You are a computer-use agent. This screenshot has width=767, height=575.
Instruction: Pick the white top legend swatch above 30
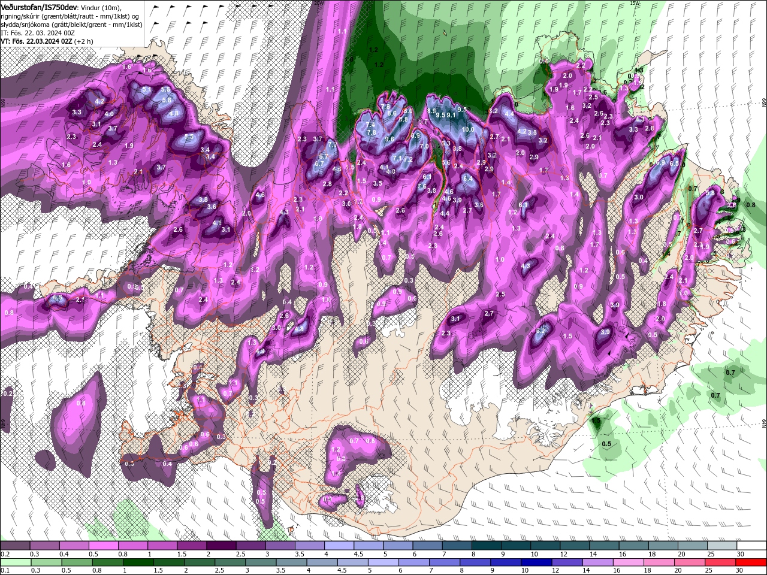click(750, 546)
